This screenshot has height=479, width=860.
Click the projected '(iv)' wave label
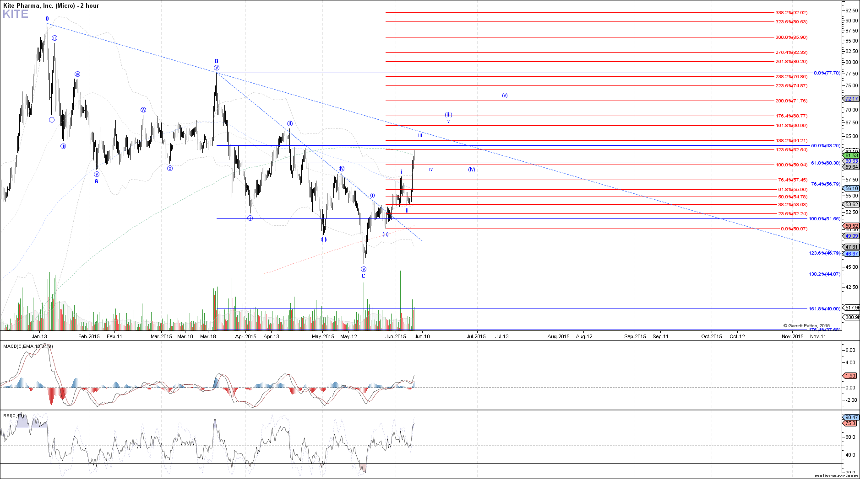(472, 170)
